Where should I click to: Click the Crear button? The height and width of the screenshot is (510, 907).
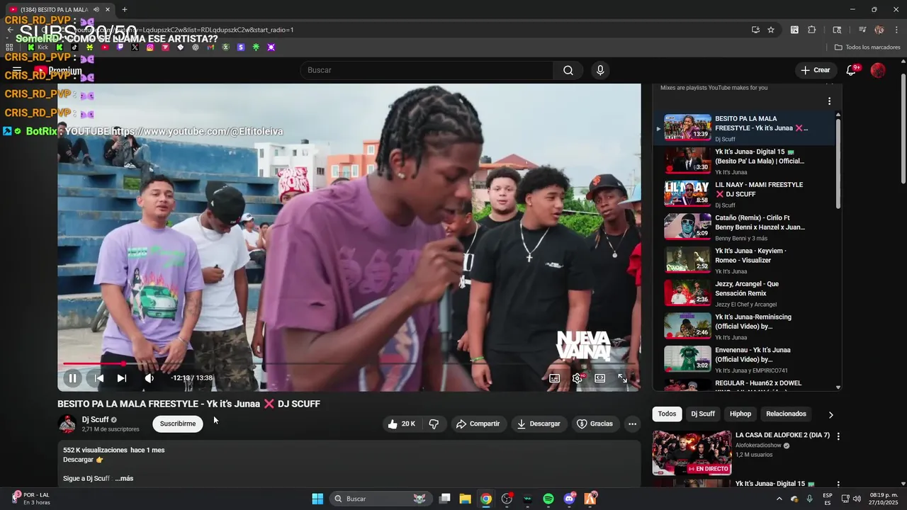tap(816, 70)
